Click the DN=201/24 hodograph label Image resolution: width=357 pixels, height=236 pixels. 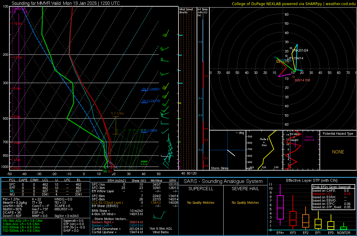(x=300, y=50)
